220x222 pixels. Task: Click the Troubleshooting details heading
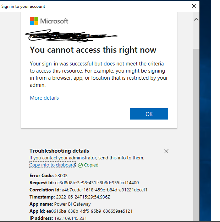click(59, 151)
